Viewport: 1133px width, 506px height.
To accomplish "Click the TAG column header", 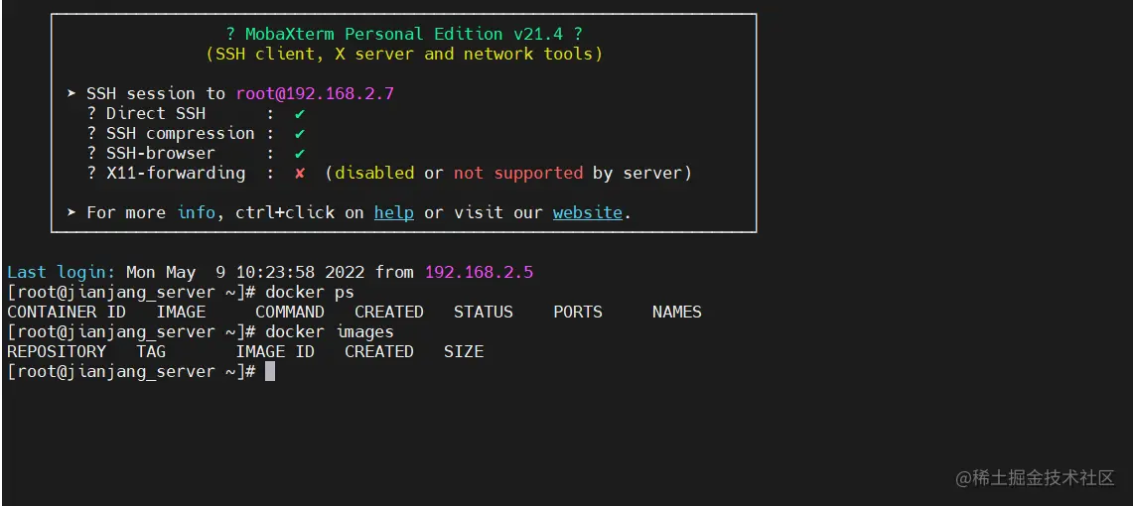I will [x=151, y=351].
